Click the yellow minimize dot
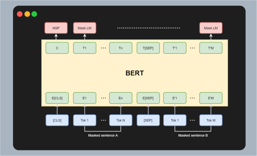The image size is (257, 156). 27,14
